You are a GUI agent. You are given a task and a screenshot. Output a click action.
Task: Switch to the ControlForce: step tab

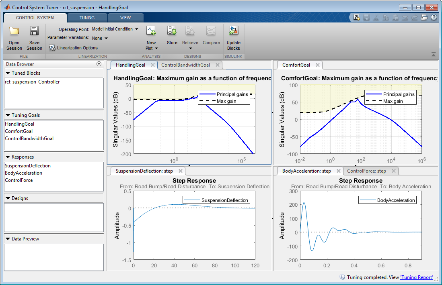pyautogui.click(x=366, y=171)
